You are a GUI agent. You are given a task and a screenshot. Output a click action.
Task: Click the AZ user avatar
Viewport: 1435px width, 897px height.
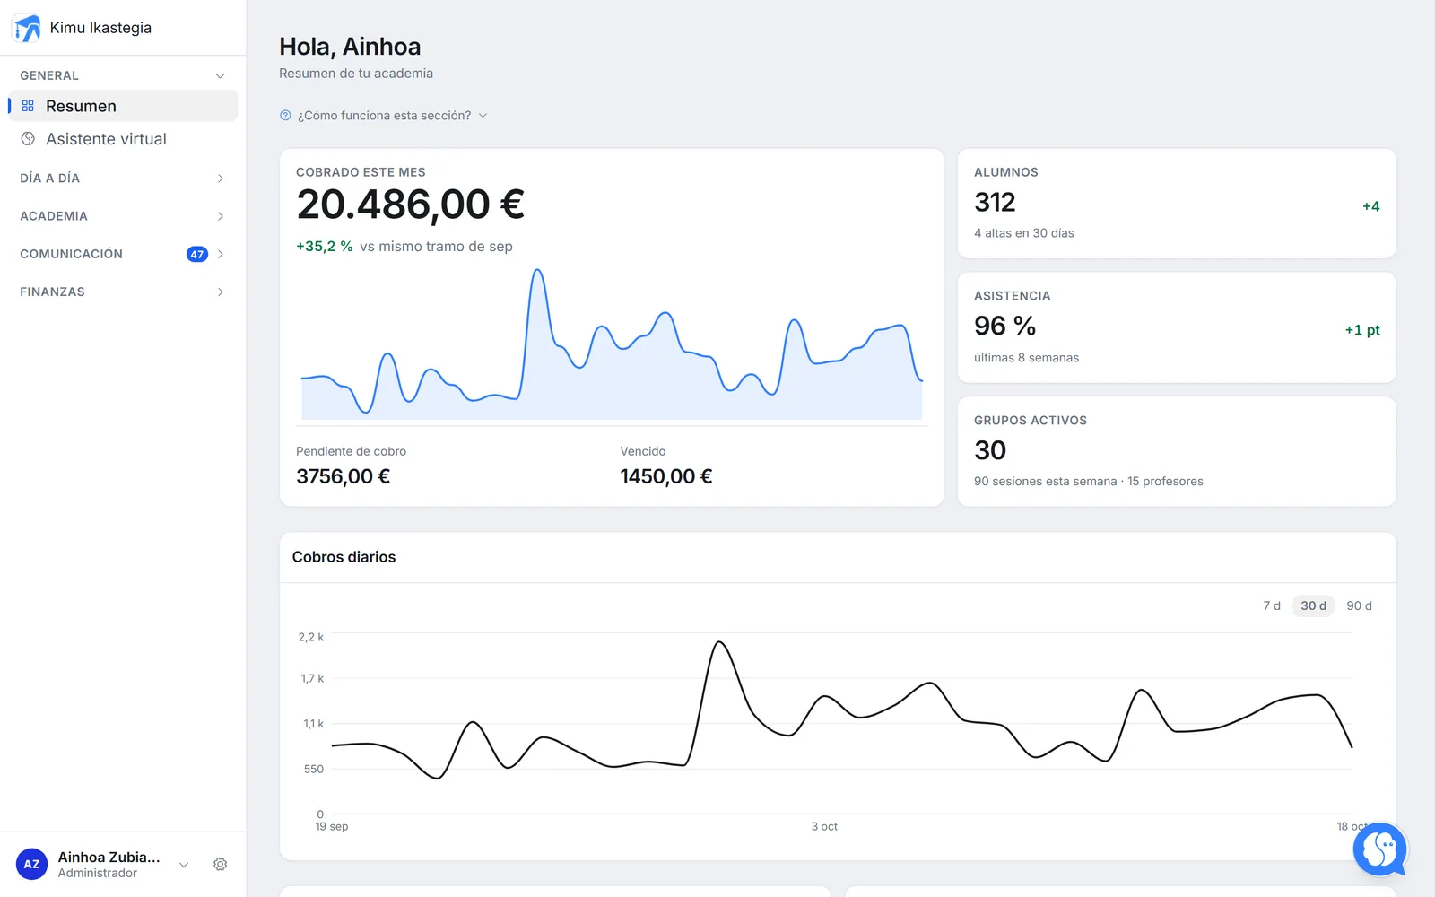click(31, 865)
